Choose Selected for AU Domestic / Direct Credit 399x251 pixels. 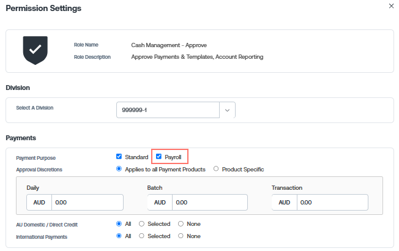141,224
